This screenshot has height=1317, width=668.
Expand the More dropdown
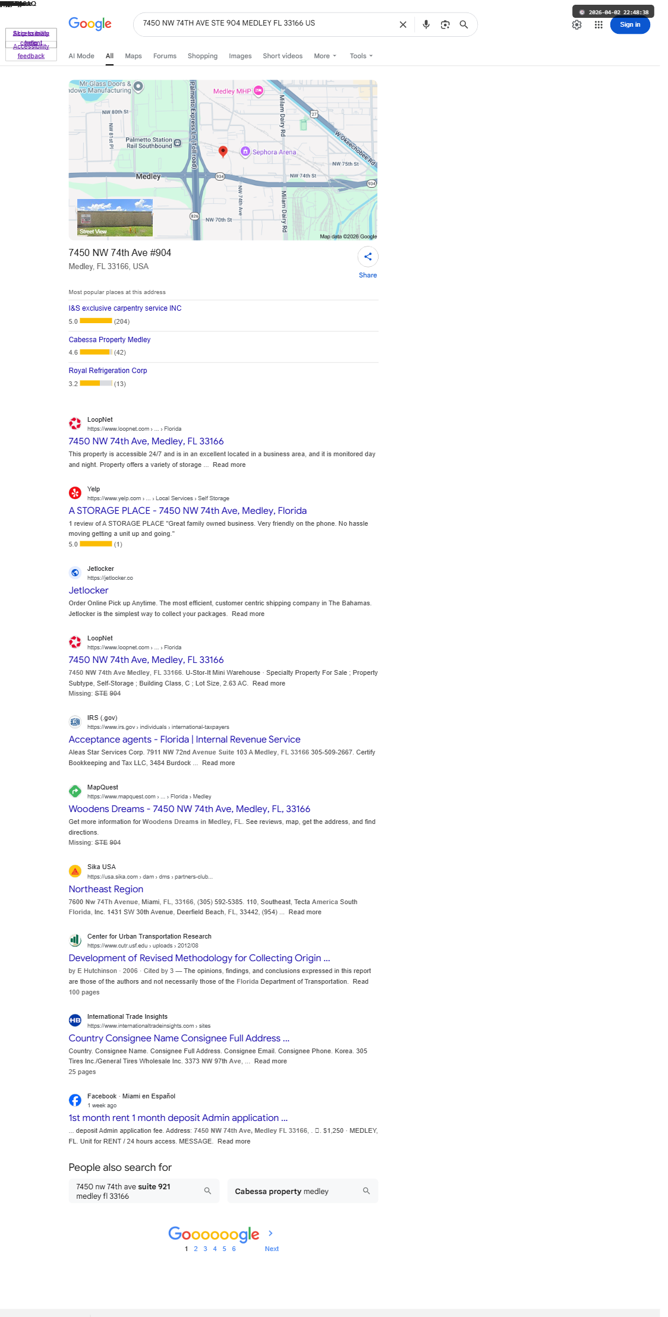325,56
